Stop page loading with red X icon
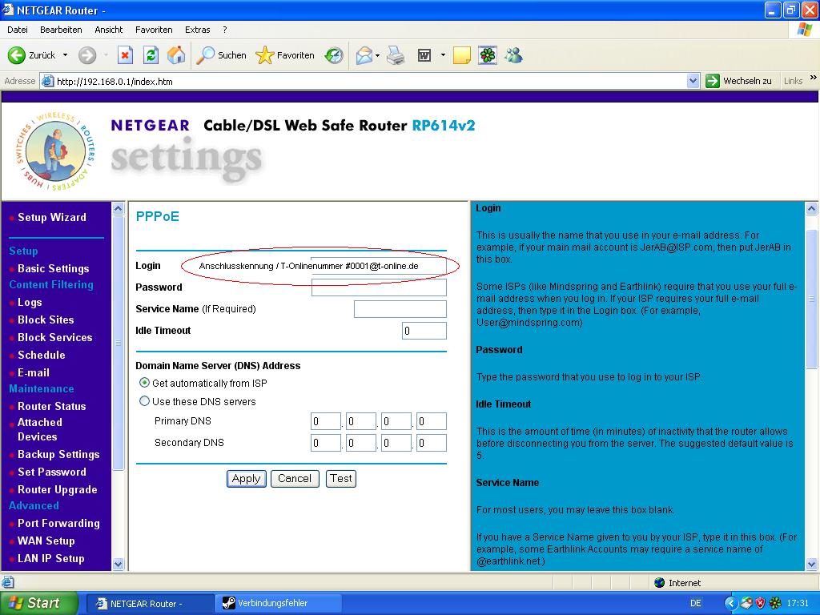The width and height of the screenshot is (820, 615). tap(125, 55)
